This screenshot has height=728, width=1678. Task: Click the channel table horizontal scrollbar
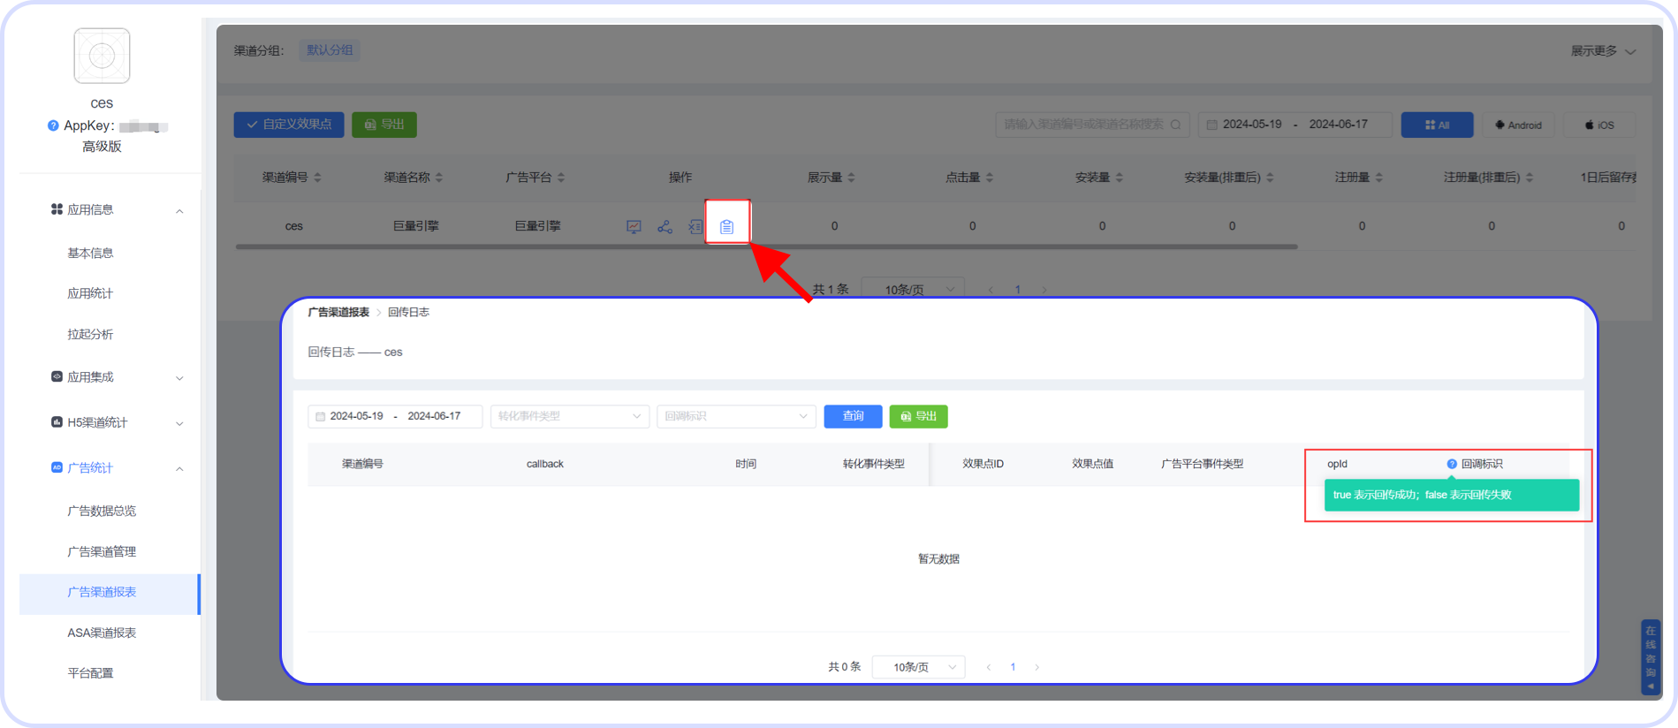pos(766,247)
